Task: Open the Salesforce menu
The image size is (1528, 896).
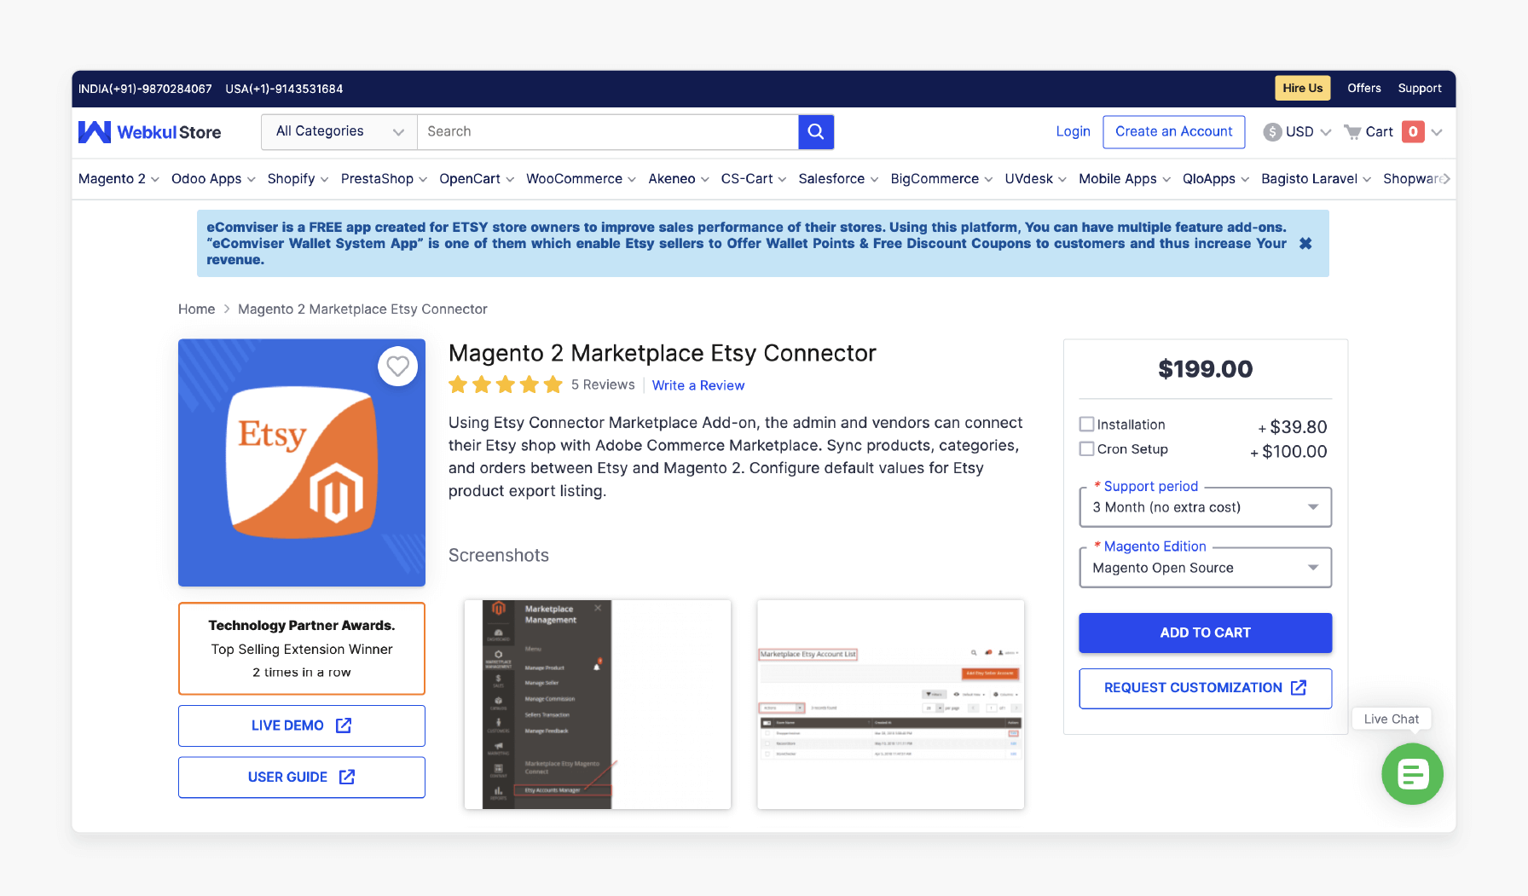Action: [838, 178]
